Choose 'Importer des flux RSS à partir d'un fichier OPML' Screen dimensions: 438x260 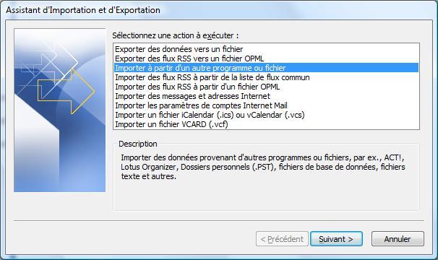pyautogui.click(x=266, y=87)
